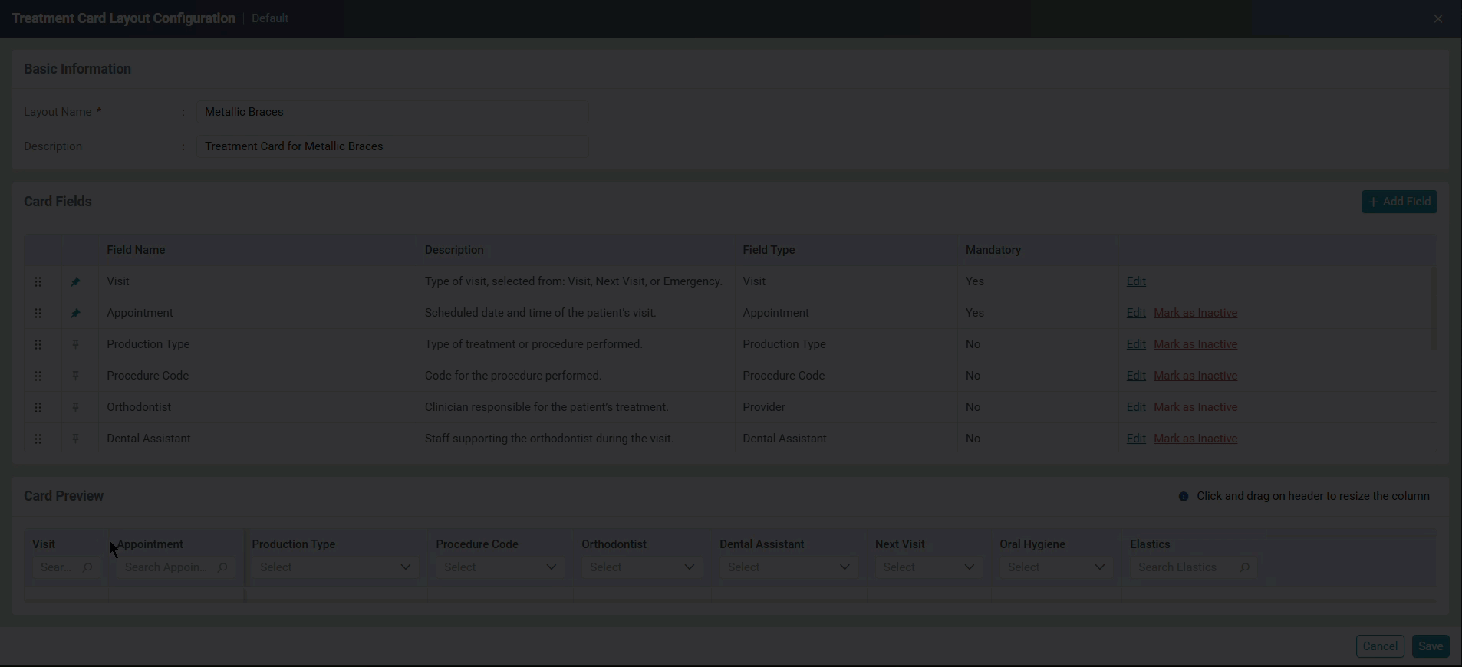Click 'Code for the procedure performed.' description

[513, 376]
